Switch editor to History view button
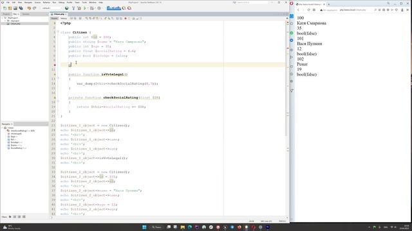Screen dimensions: 412x231 64,19
